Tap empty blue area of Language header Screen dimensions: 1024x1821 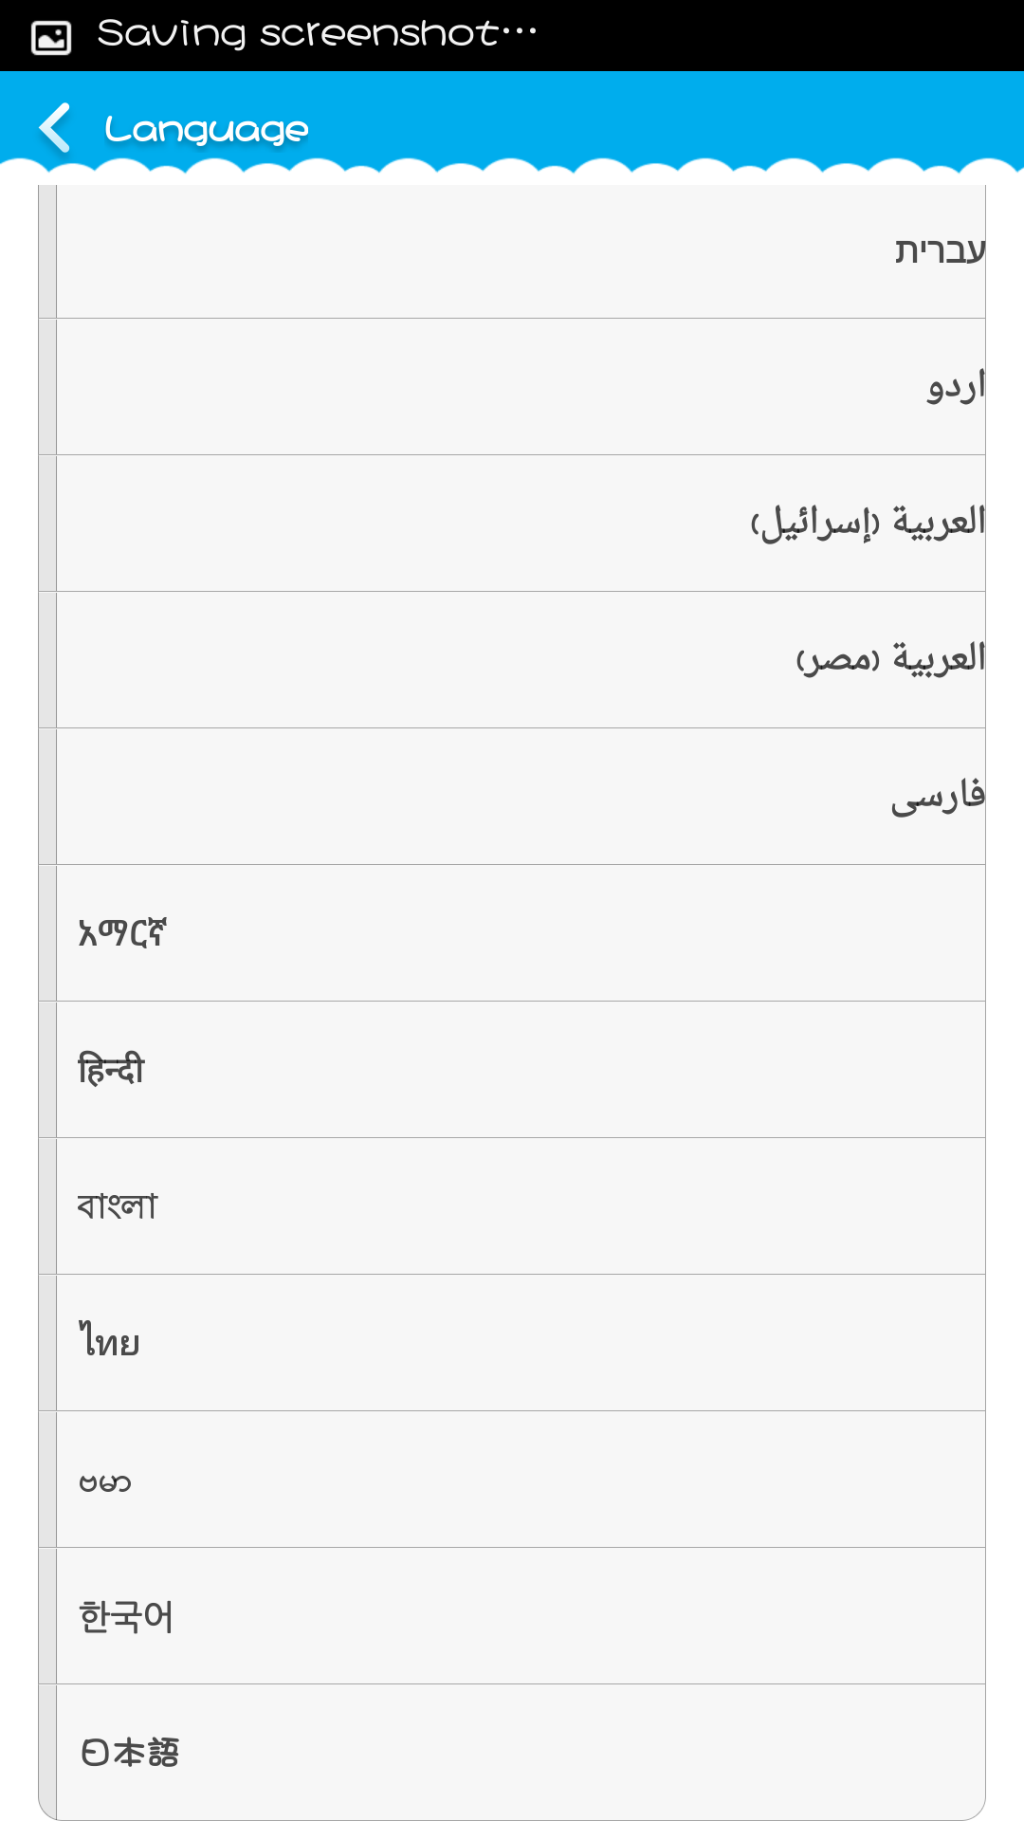click(x=664, y=119)
